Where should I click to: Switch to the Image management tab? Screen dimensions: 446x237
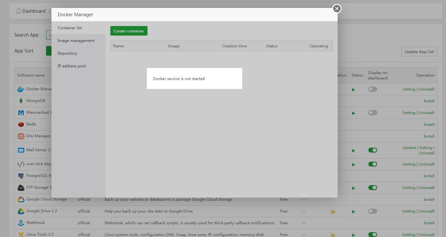76,40
